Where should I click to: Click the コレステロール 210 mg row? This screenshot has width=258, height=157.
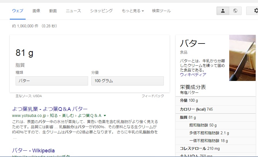pos(216,148)
